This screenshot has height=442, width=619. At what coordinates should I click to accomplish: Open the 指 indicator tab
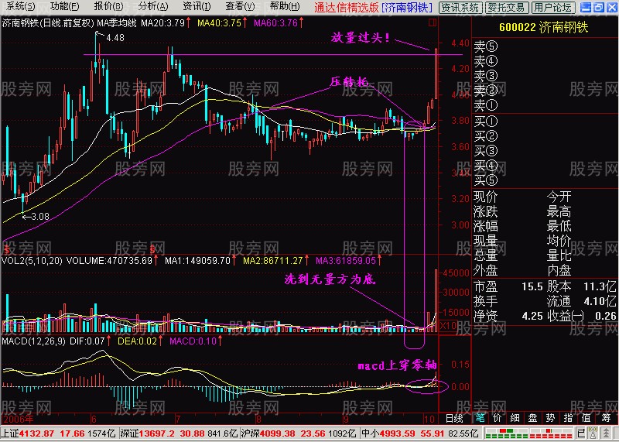[568, 418]
